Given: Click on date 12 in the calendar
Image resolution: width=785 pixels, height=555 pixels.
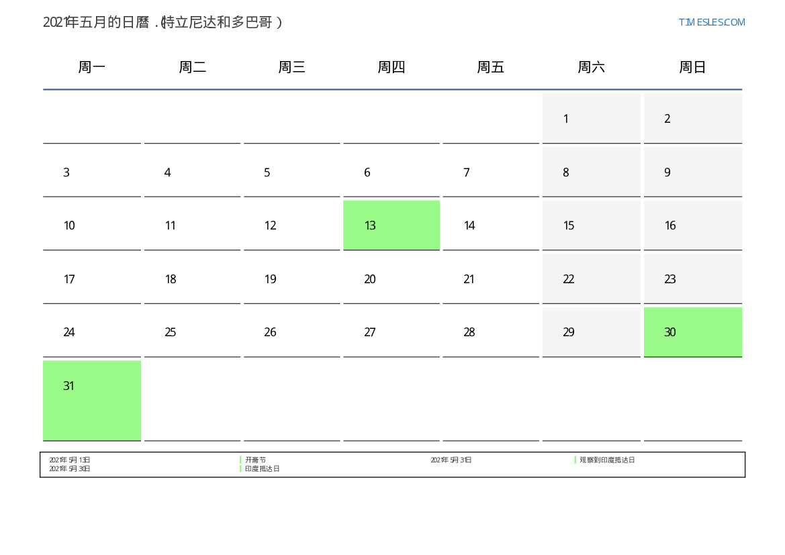Looking at the screenshot, I should tap(292, 225).
